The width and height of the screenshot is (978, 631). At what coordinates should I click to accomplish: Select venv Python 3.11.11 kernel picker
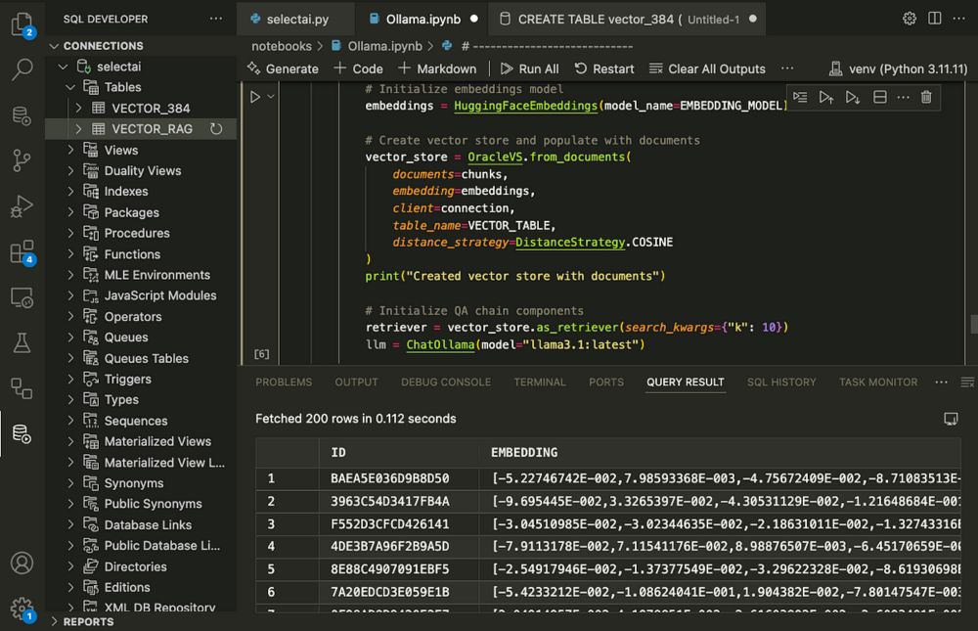coord(898,68)
